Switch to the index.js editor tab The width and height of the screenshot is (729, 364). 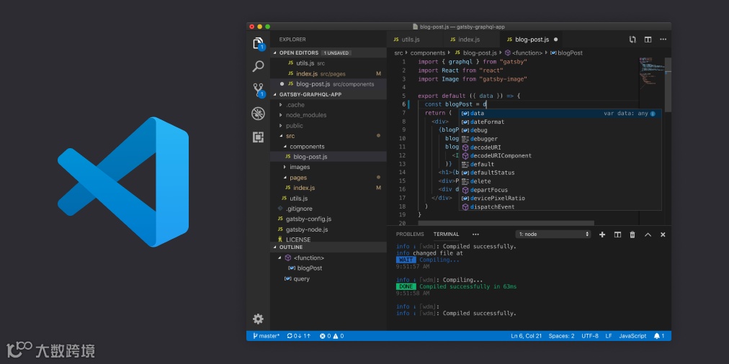click(x=471, y=40)
